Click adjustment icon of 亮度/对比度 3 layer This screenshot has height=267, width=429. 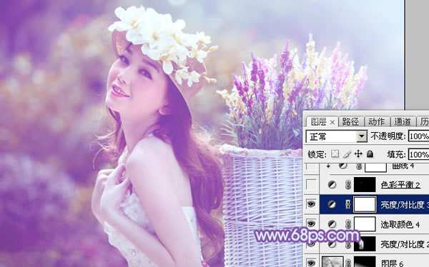(x=332, y=204)
